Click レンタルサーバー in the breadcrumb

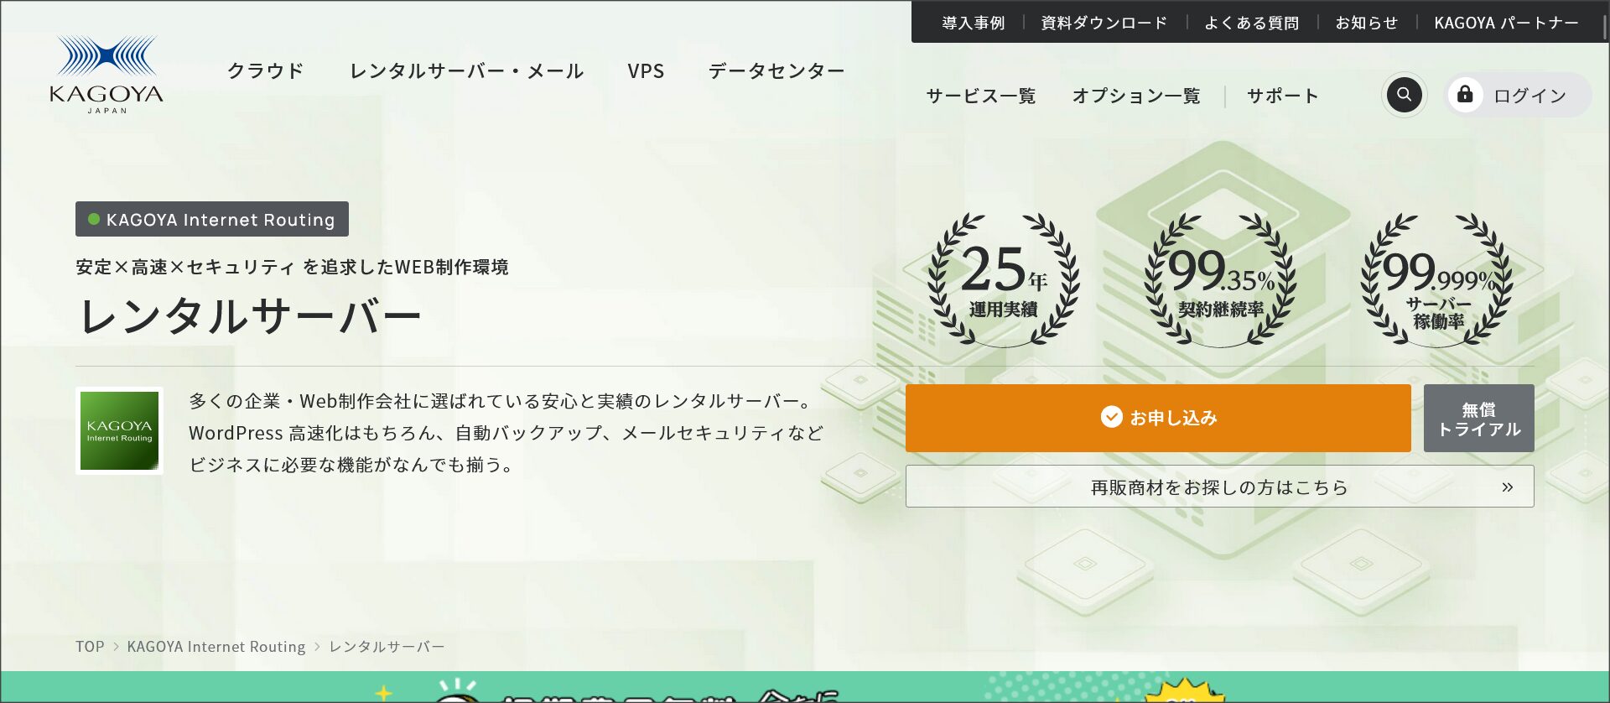pos(387,647)
